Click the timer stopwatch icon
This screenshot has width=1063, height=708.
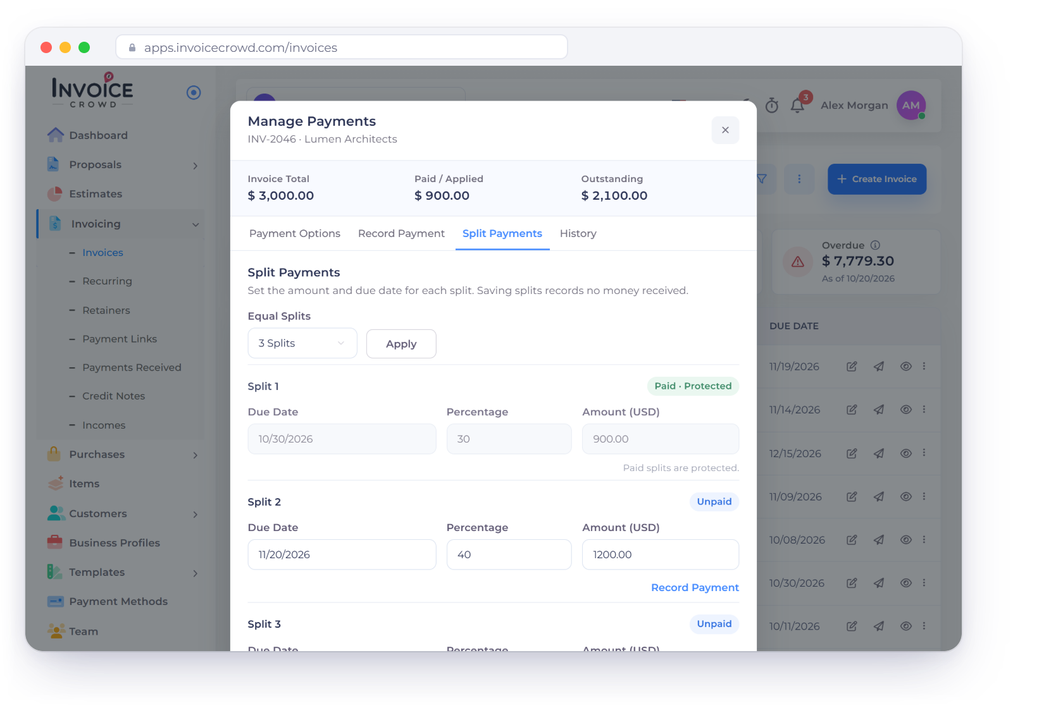(x=772, y=106)
